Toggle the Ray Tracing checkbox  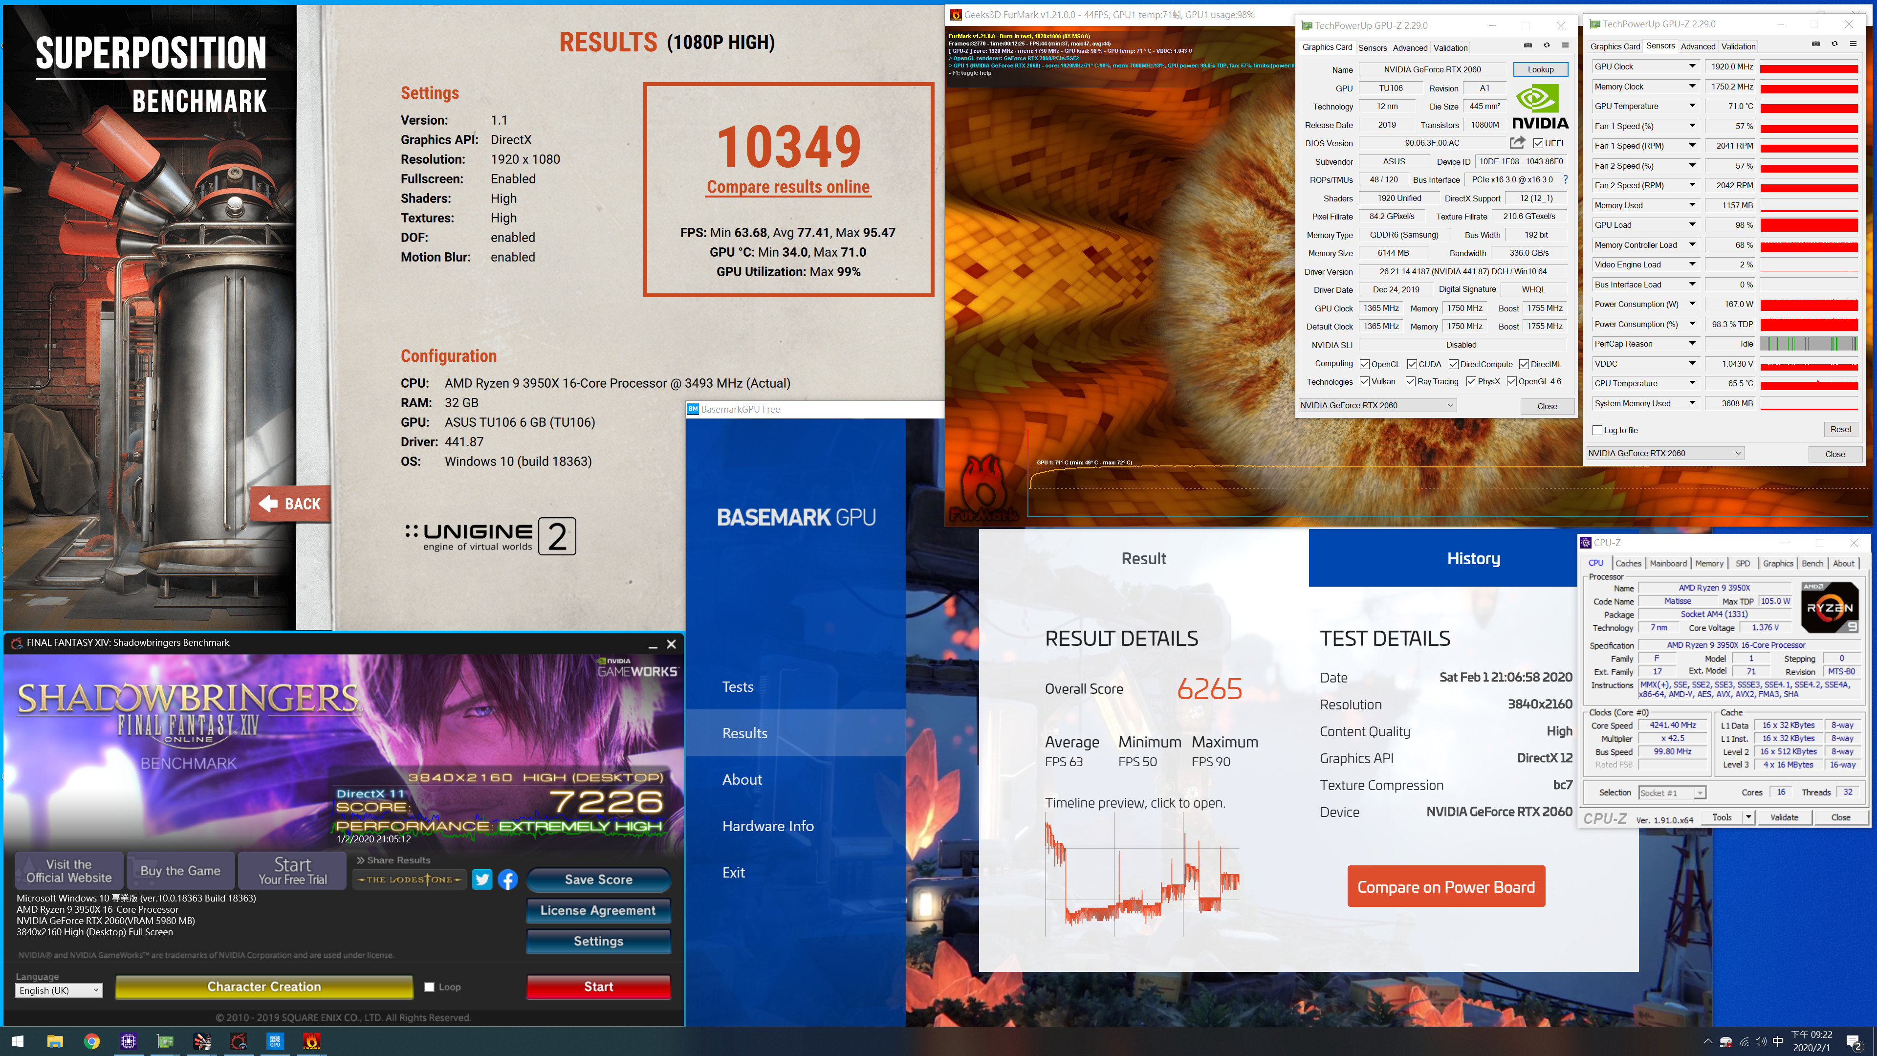(1411, 382)
